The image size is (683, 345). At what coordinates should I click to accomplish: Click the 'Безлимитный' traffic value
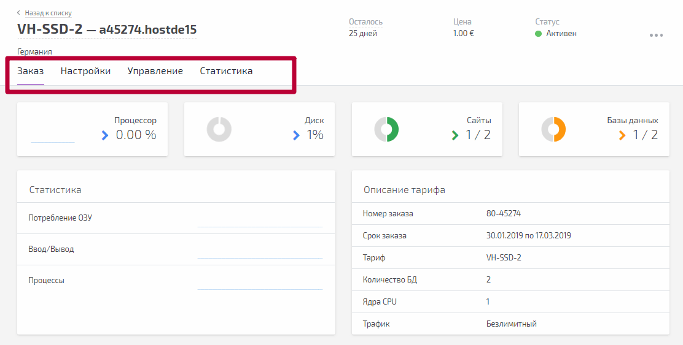tap(512, 324)
